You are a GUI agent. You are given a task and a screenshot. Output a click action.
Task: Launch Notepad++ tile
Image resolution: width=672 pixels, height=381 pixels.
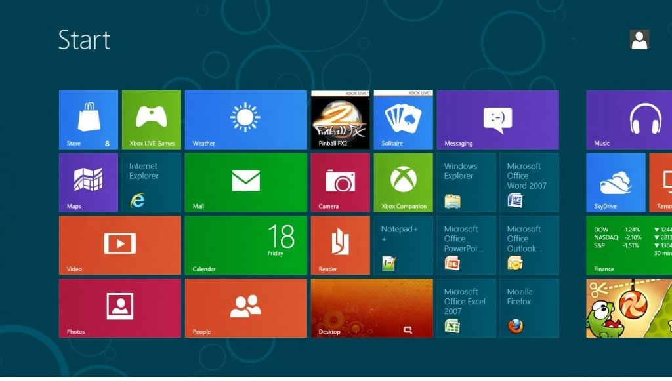click(x=404, y=245)
